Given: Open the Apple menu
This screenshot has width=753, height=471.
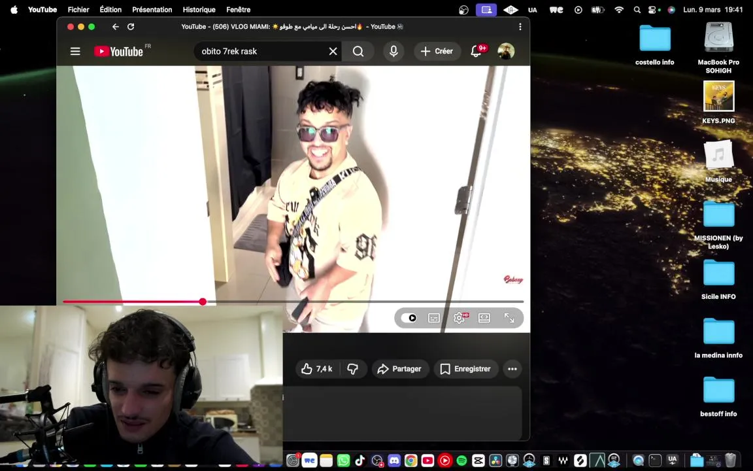Looking at the screenshot, I should (14, 10).
